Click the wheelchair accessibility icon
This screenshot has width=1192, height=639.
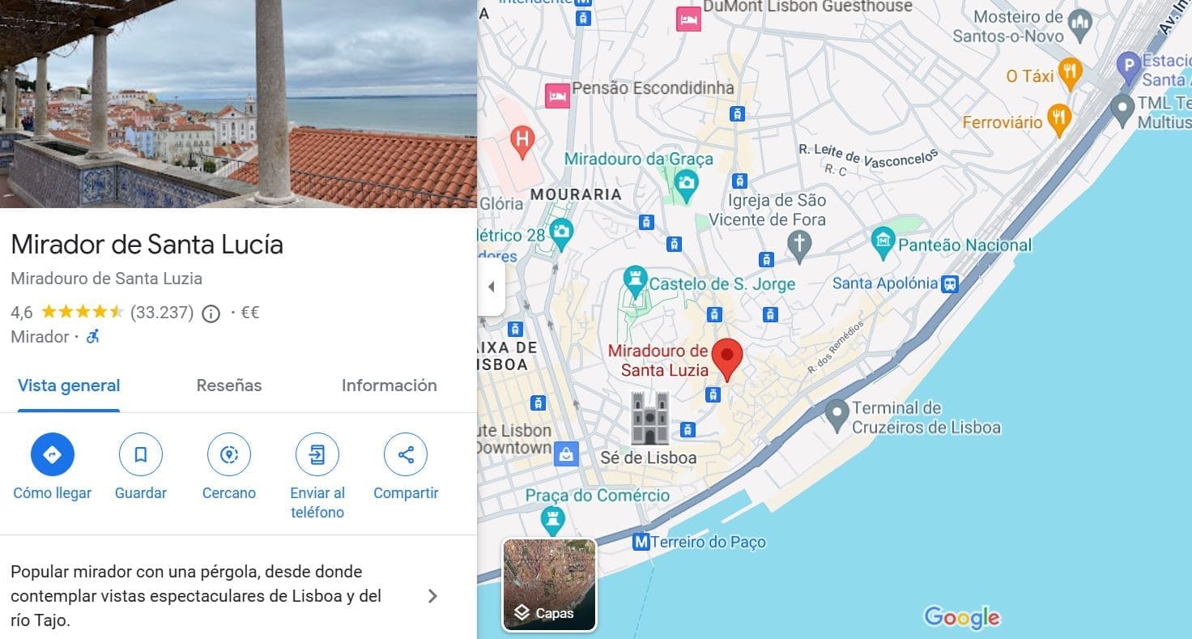93,337
